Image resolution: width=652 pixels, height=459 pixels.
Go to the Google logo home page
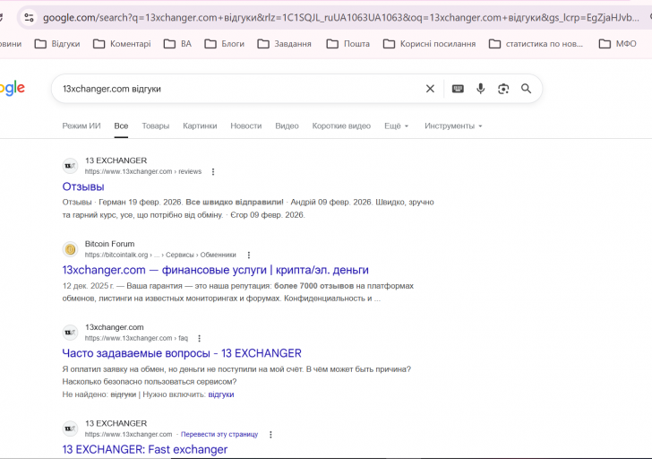click(x=13, y=88)
